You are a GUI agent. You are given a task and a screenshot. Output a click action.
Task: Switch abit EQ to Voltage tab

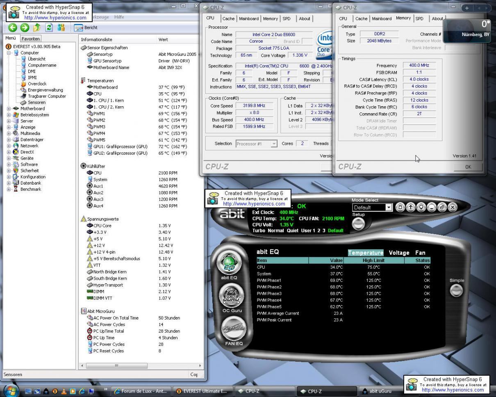tap(399, 253)
